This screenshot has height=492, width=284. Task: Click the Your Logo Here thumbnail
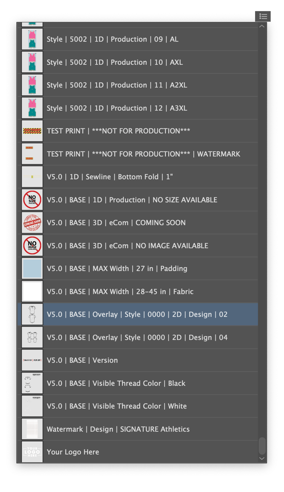click(32, 452)
